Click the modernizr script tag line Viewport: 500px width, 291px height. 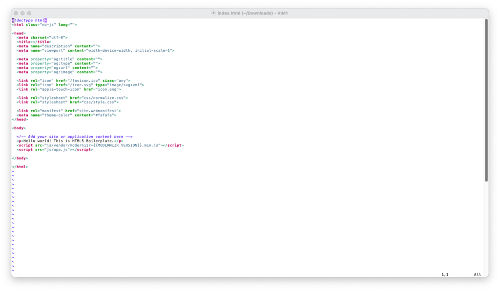coord(100,145)
